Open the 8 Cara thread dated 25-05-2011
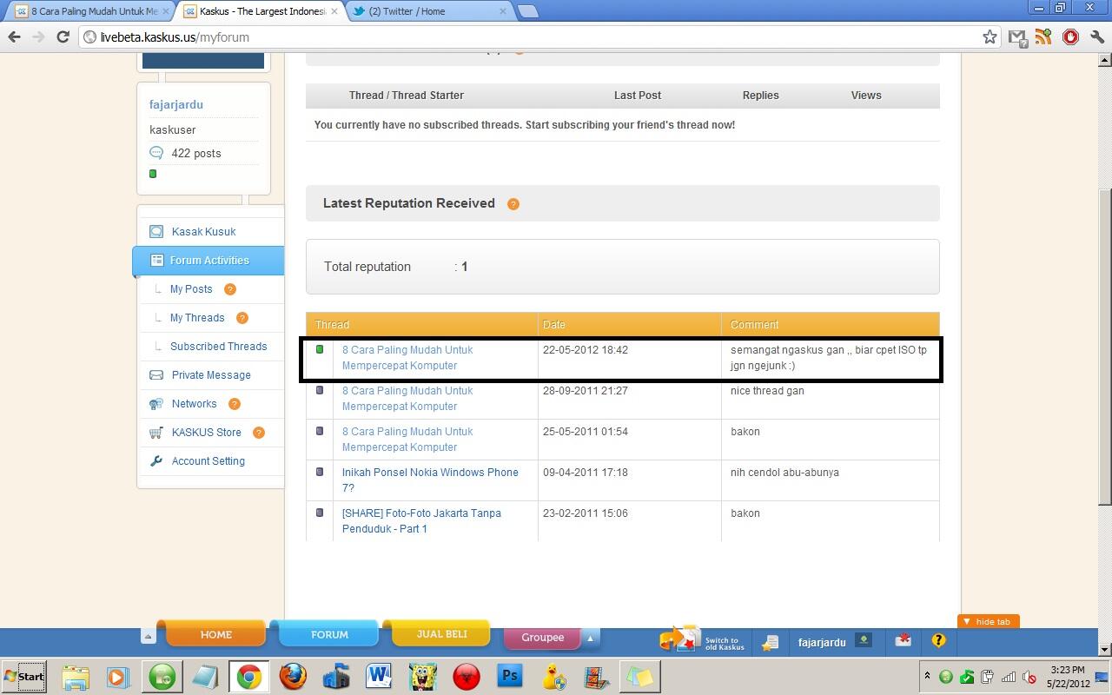The height and width of the screenshot is (695, 1112). [407, 440]
